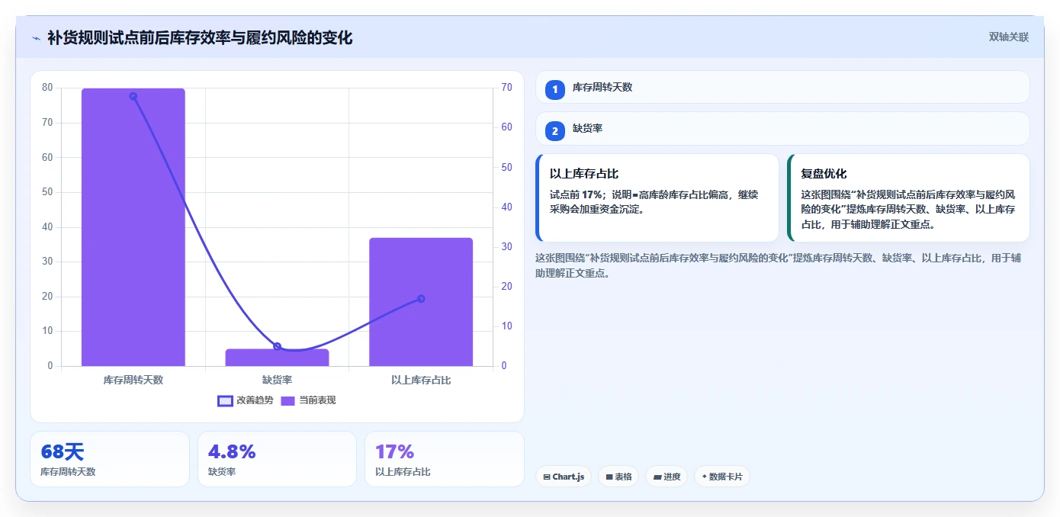Click the line point above 缺货率 bar
1060x517 pixels.
pyautogui.click(x=278, y=347)
